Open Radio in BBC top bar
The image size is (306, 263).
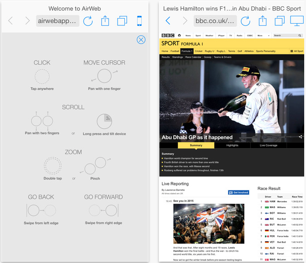coord(239,35)
